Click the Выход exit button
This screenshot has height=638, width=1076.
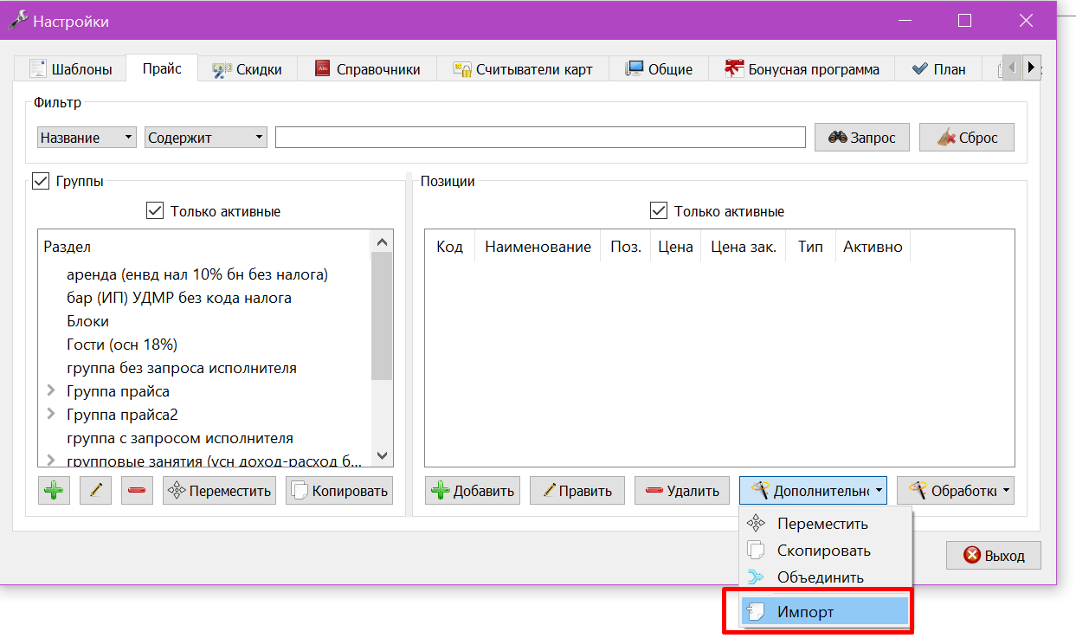[x=994, y=556]
